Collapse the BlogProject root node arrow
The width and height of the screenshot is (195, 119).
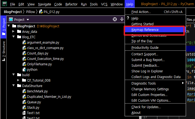pyautogui.click(x=8, y=26)
